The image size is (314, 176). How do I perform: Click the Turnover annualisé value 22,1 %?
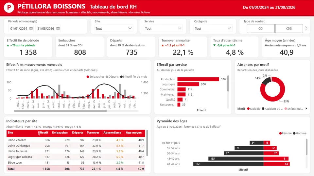point(183,52)
